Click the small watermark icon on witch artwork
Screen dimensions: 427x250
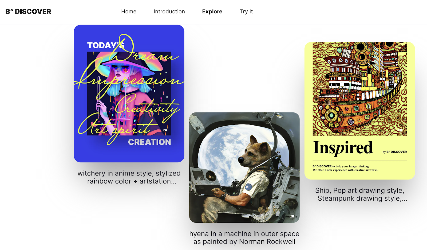click(165, 130)
